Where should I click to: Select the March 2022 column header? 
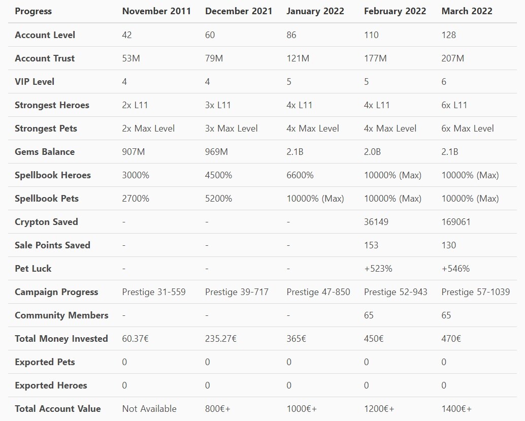[467, 11]
